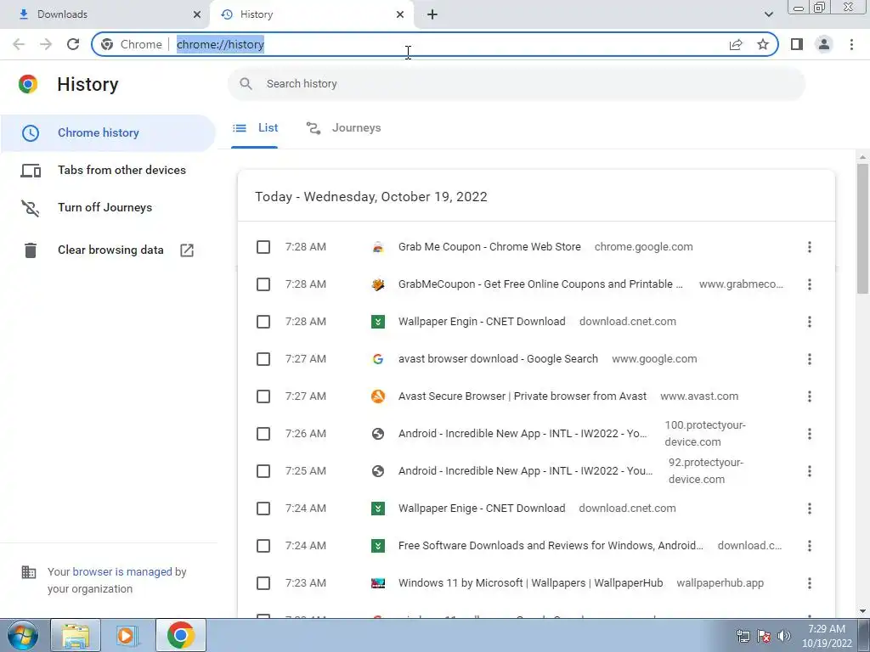Click the Tabs from other devices icon

click(x=31, y=170)
